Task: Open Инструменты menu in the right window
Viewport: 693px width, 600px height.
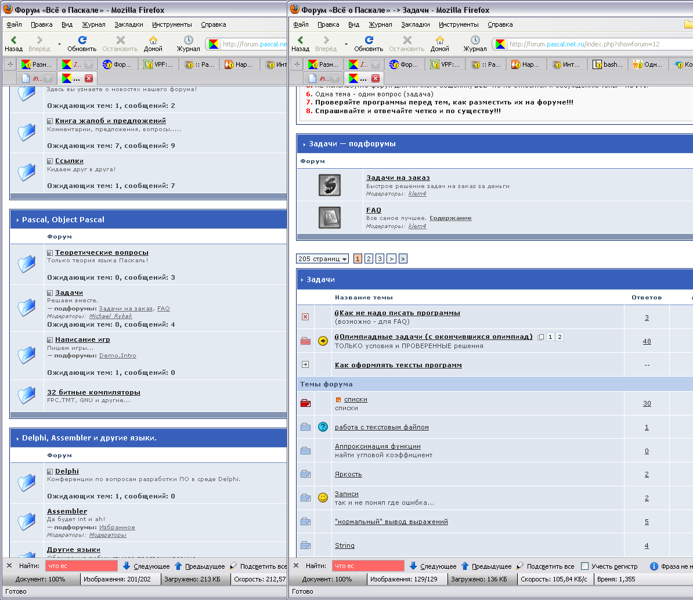Action: [459, 24]
